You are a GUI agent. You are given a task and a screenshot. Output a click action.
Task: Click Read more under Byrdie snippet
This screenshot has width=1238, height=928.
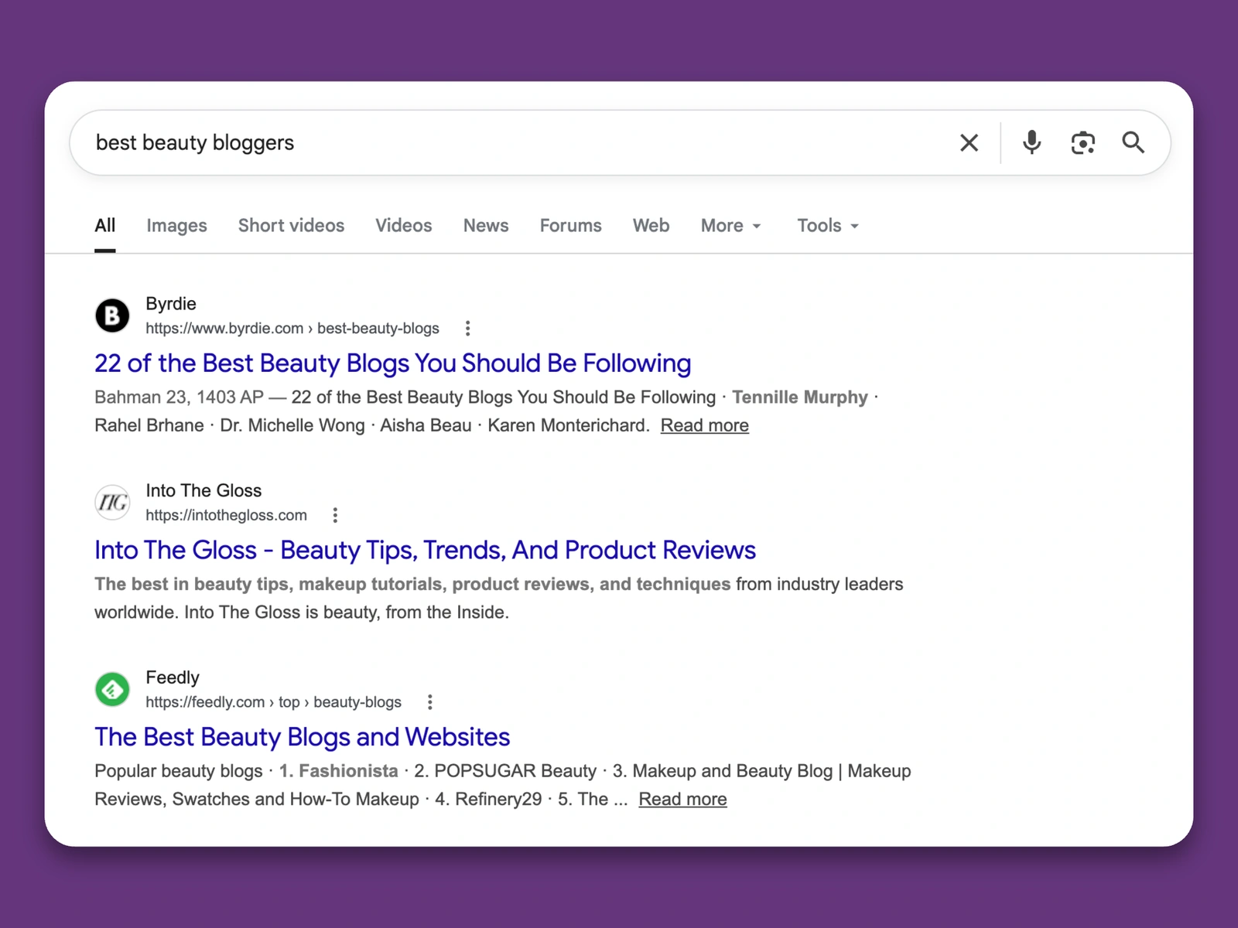pyautogui.click(x=704, y=425)
